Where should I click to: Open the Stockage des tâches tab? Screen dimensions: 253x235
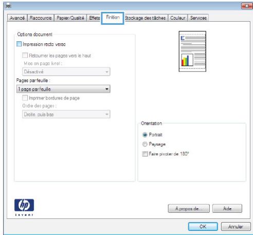[146, 18]
